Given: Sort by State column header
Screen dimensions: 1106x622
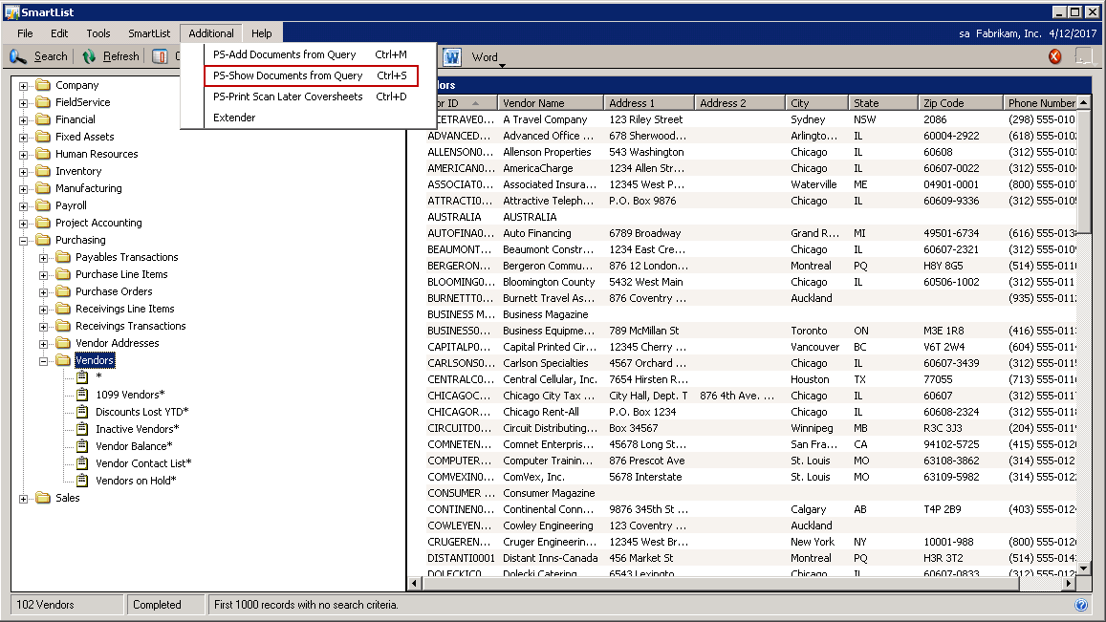Looking at the screenshot, I should tap(882, 103).
